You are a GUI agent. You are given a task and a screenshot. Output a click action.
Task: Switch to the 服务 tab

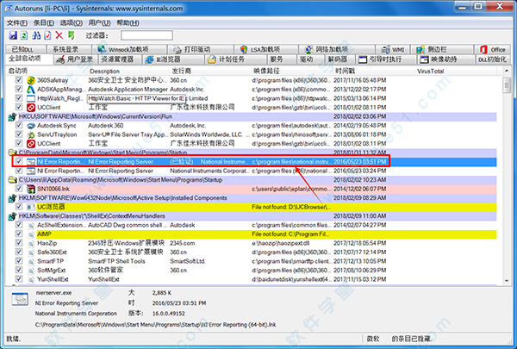[x=281, y=59]
